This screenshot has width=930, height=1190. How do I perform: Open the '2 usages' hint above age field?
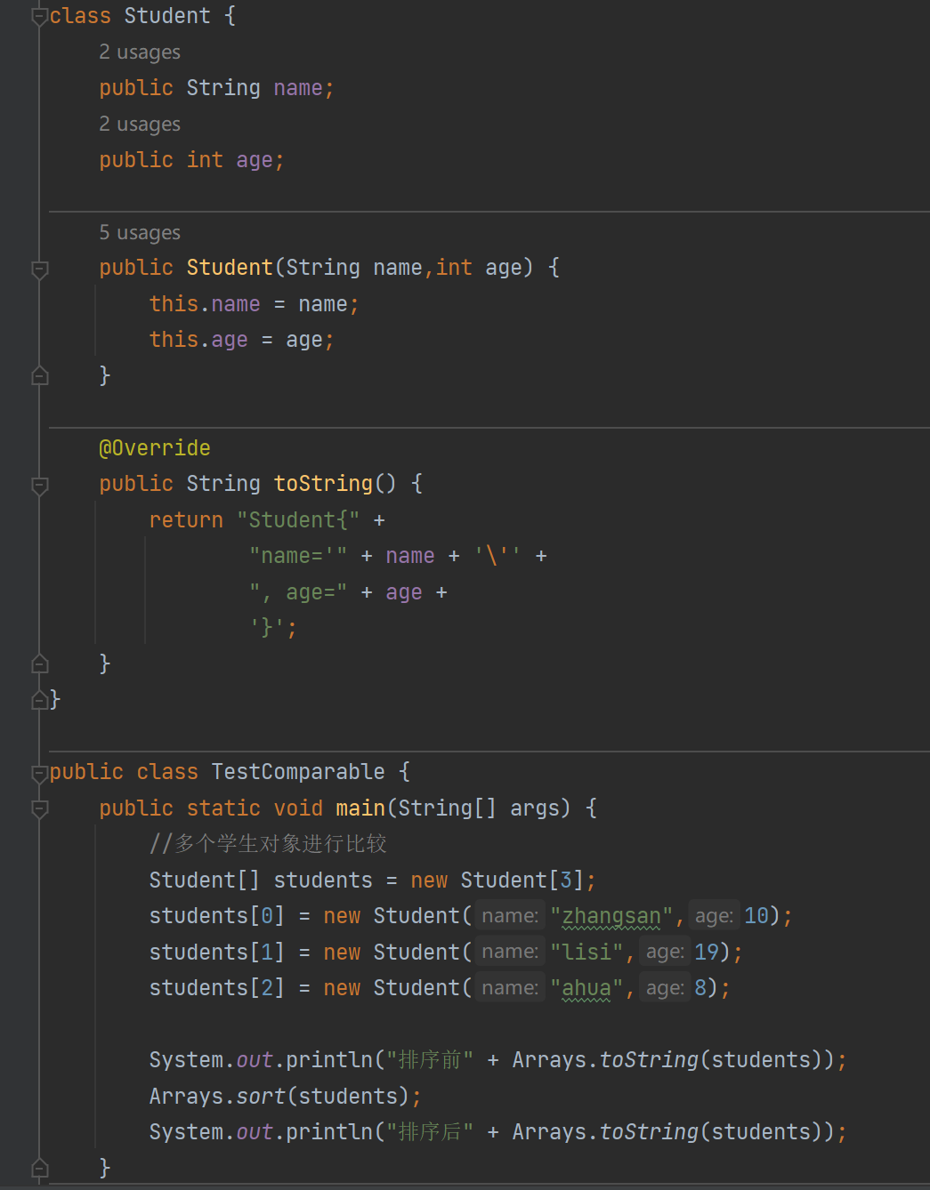pyautogui.click(x=140, y=125)
